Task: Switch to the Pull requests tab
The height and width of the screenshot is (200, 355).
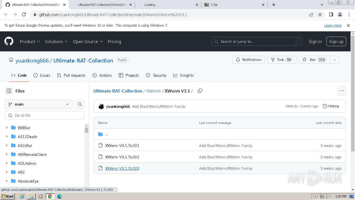Action: coord(71,75)
